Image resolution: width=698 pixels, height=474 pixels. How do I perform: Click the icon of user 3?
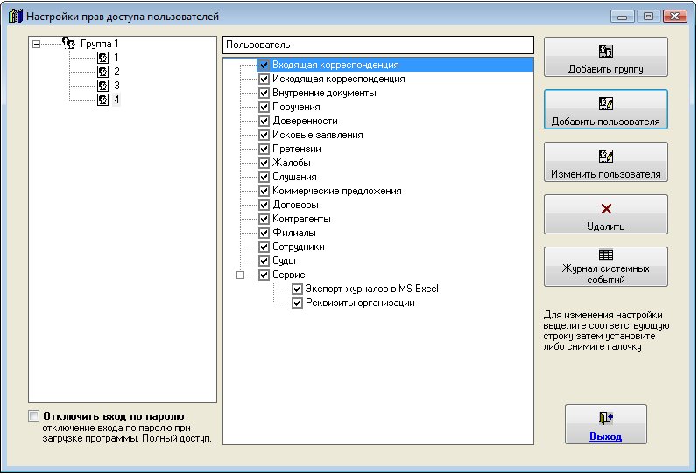[x=102, y=86]
